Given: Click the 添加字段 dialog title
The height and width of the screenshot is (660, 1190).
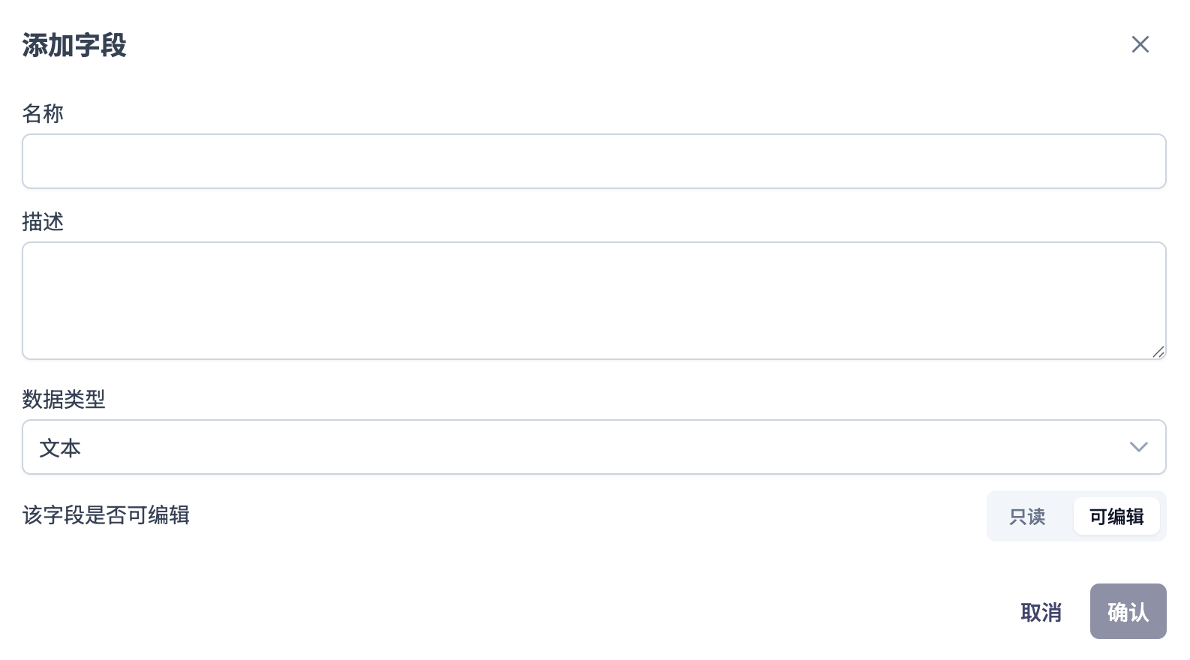Looking at the screenshot, I should 74,45.
